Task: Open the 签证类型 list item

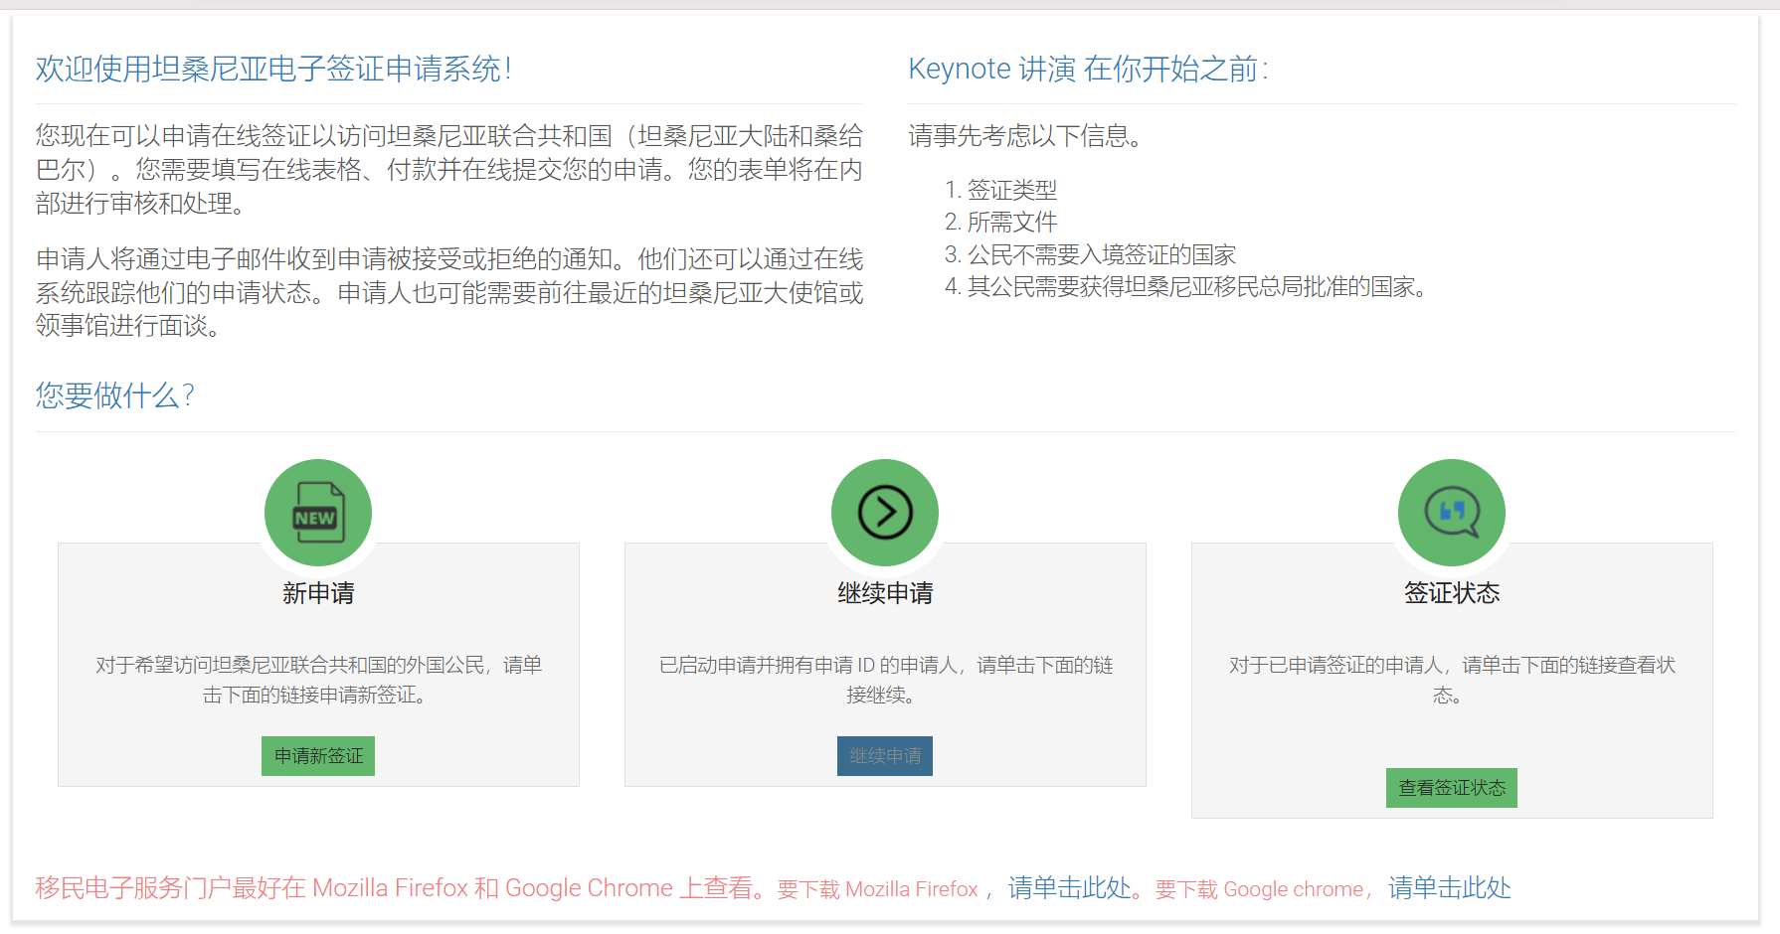Action: [1011, 190]
